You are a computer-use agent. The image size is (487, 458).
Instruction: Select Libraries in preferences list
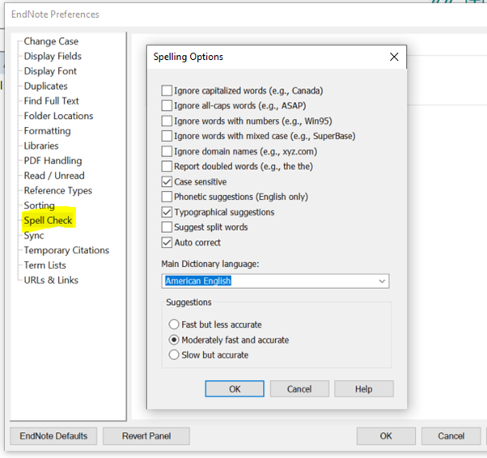point(41,146)
